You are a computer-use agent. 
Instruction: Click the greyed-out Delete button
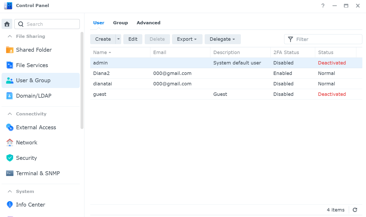click(x=157, y=39)
